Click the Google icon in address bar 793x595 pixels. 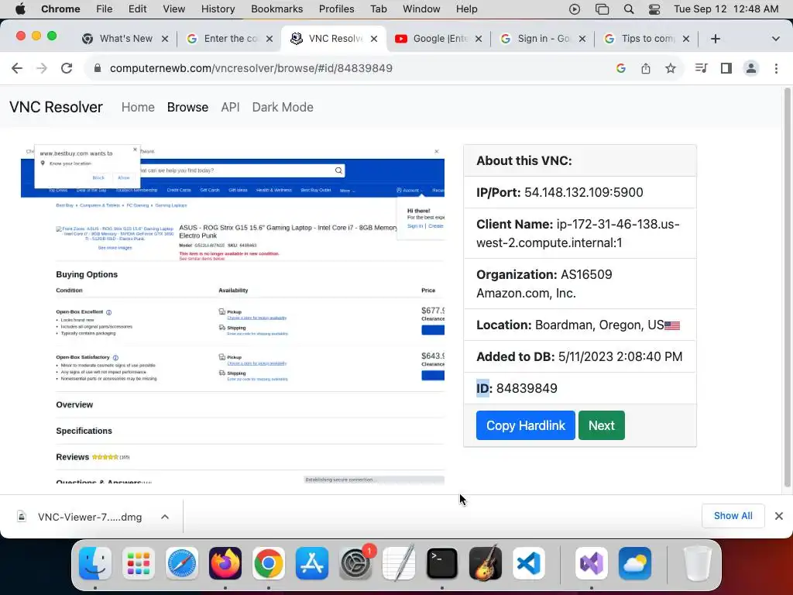click(x=621, y=68)
